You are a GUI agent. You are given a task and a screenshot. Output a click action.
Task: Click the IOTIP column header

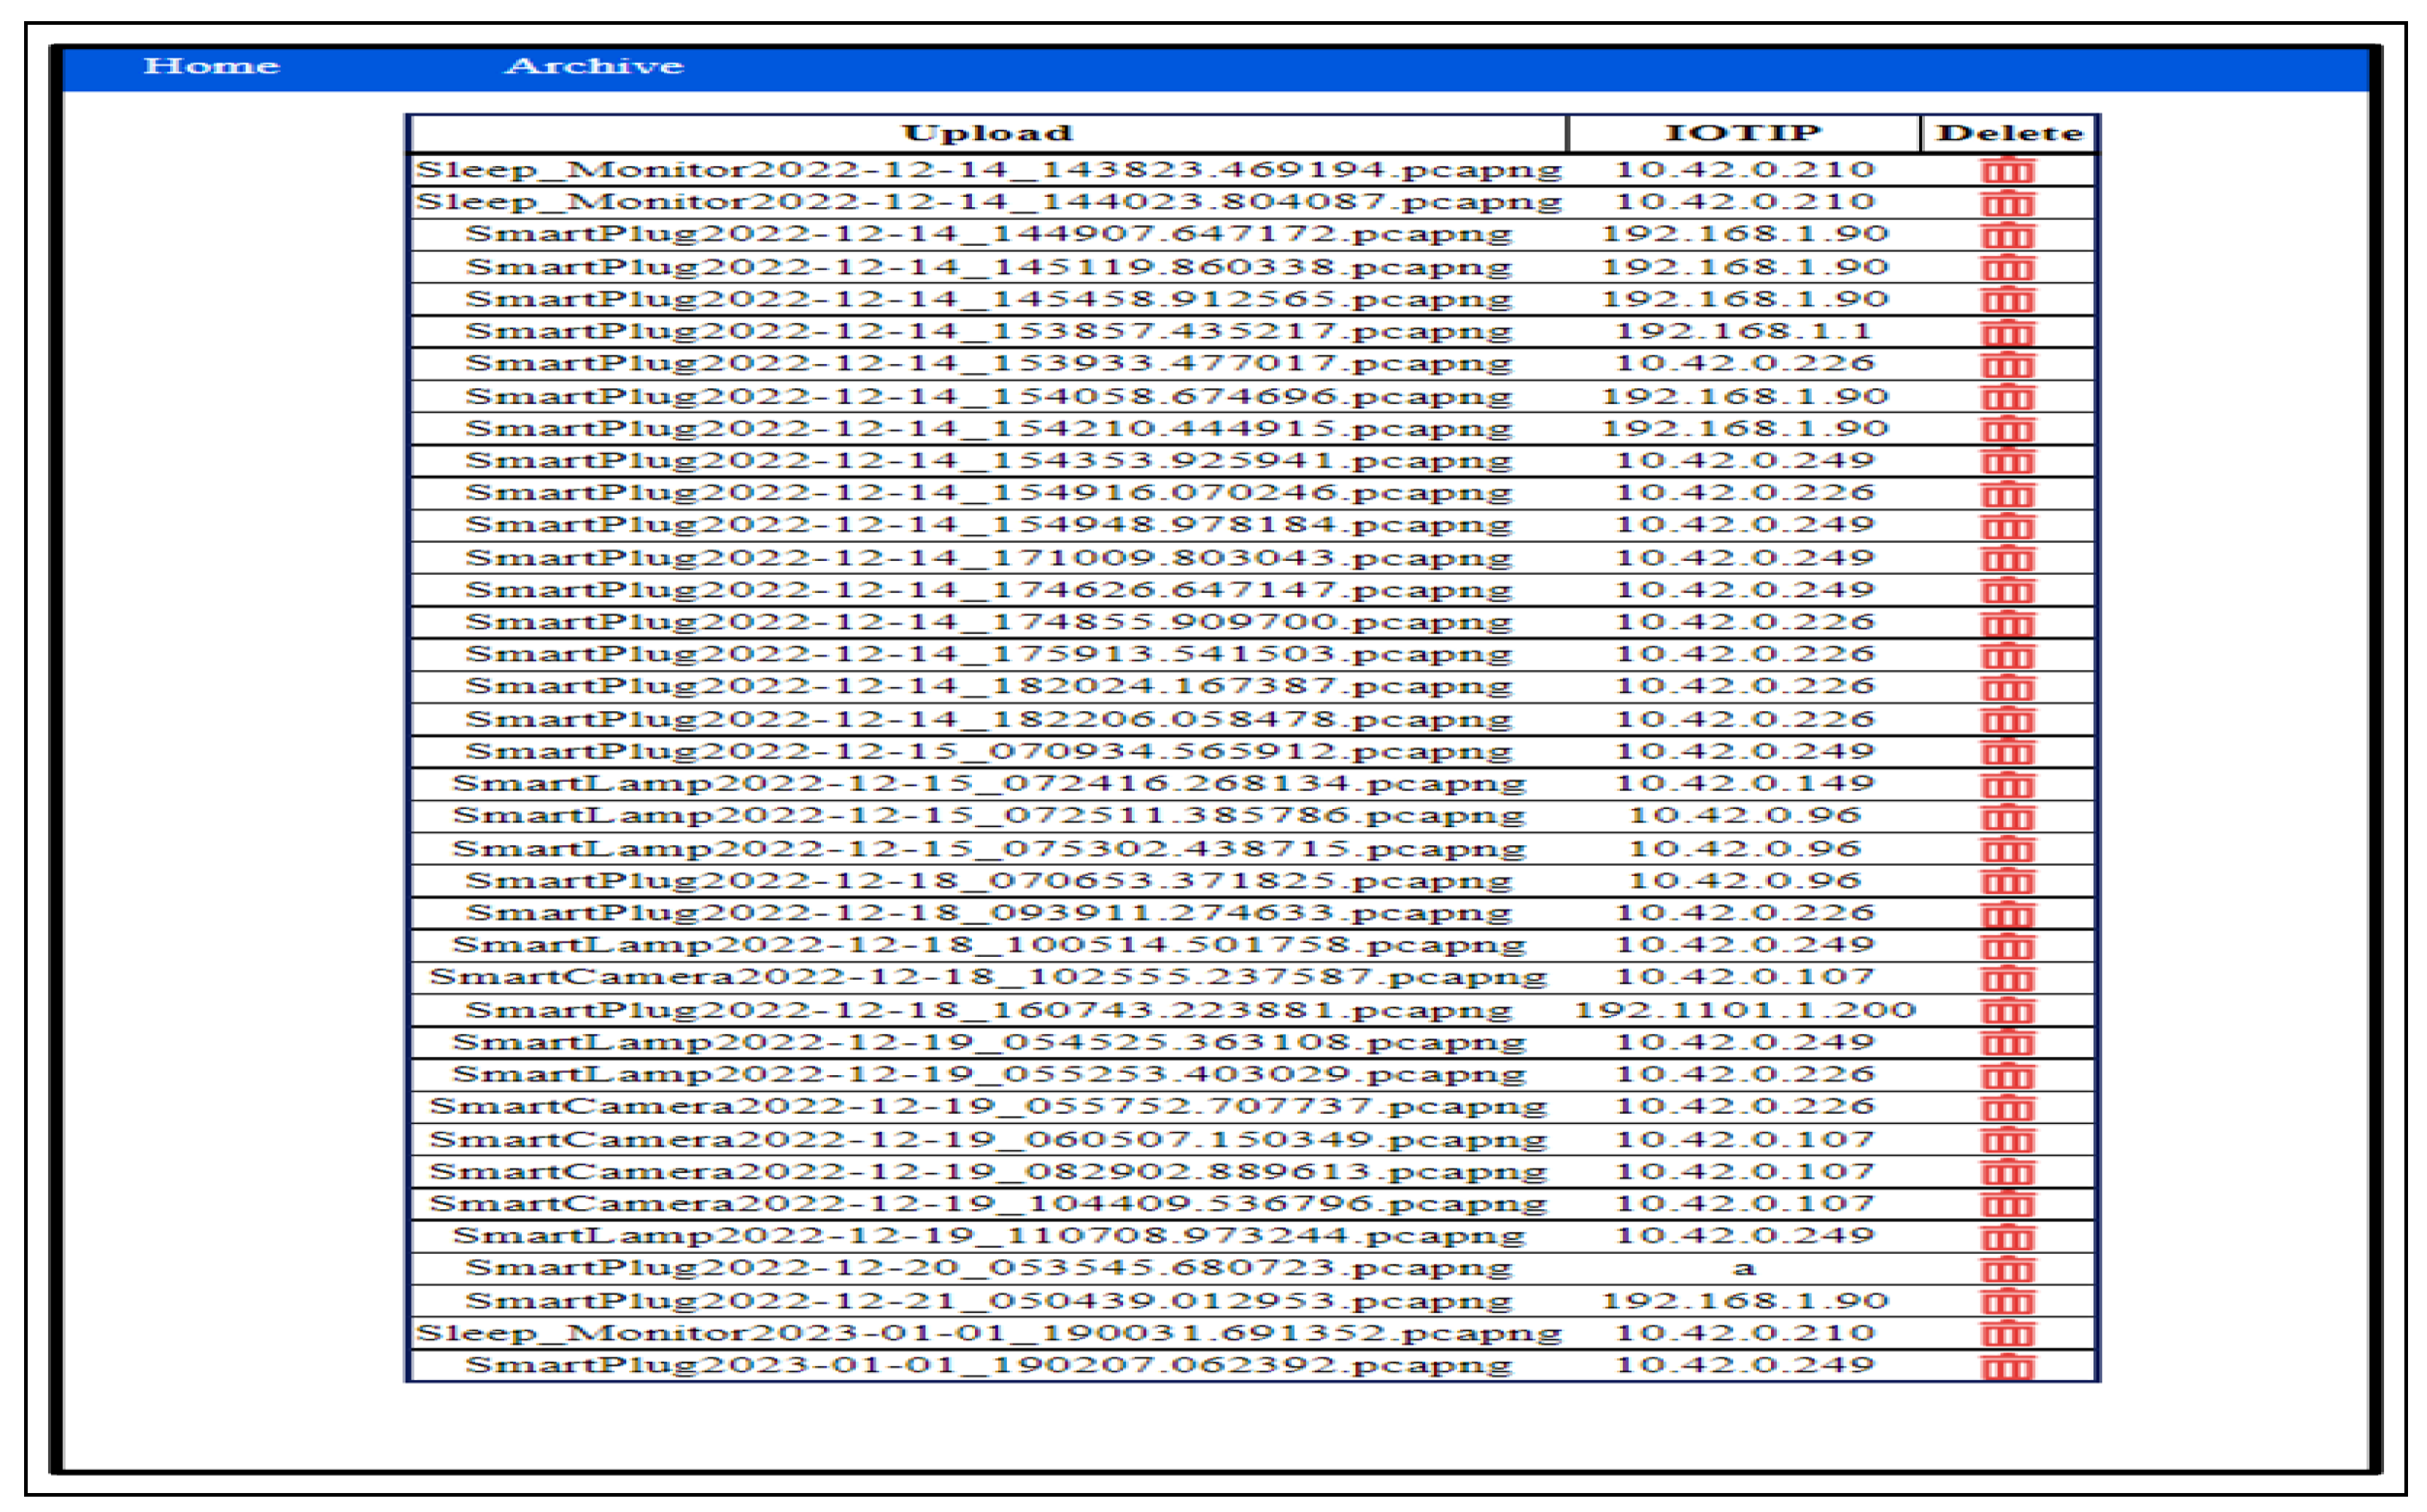click(1743, 133)
